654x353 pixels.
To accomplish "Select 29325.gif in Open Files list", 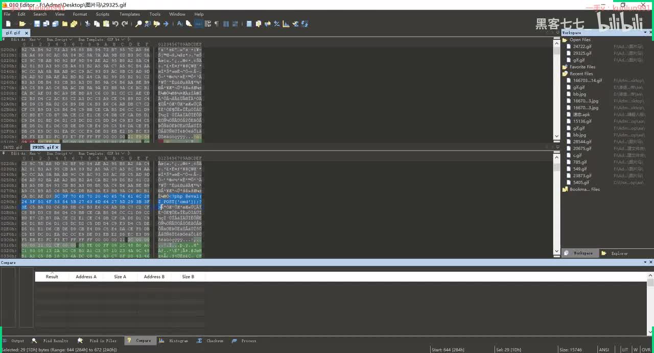I will tap(582, 53).
